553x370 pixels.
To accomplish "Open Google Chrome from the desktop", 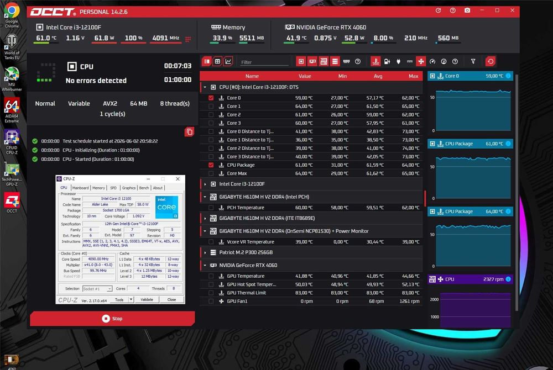I will pos(12,15).
